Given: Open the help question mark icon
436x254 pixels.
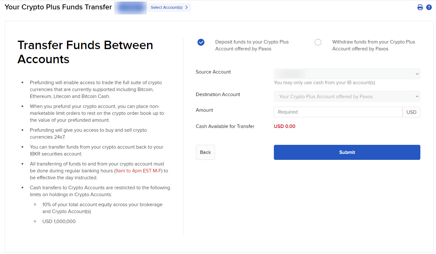Looking at the screenshot, I should coord(429,7).
